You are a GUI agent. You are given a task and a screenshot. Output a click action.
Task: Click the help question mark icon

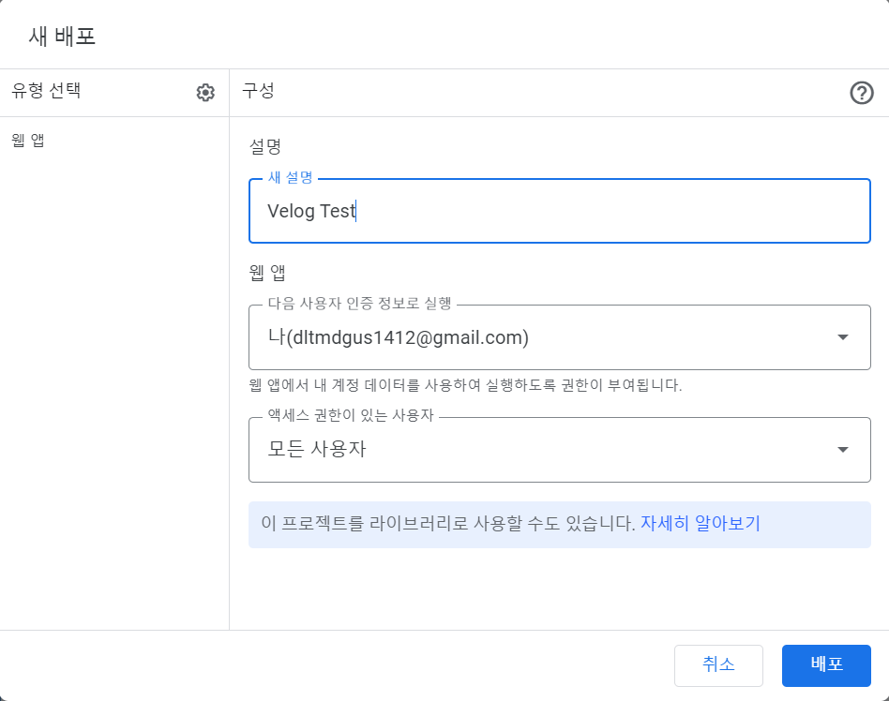click(x=861, y=93)
